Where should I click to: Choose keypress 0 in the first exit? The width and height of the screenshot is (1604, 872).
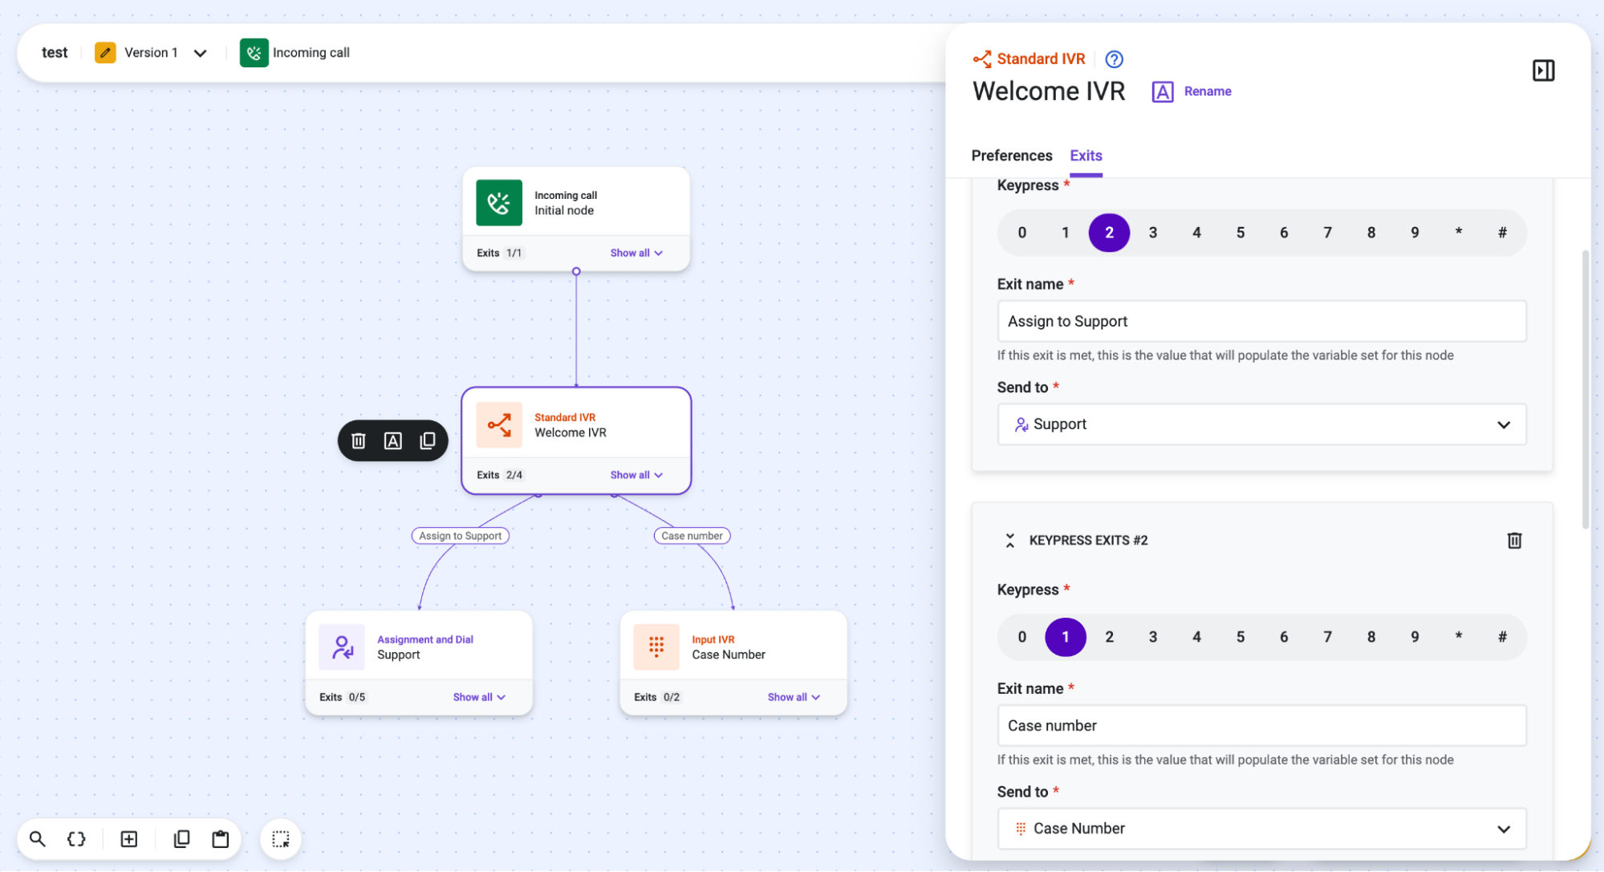click(x=1022, y=233)
